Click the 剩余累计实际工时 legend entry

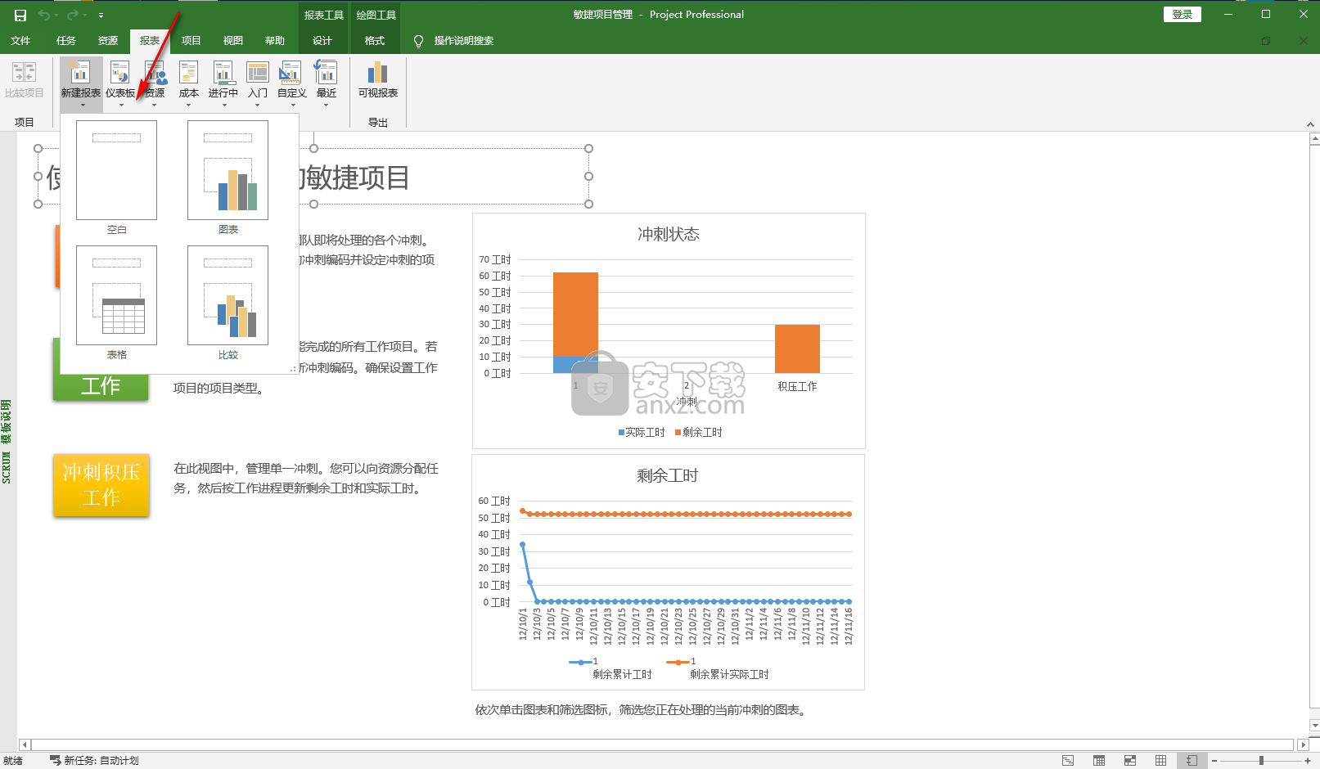click(719, 668)
